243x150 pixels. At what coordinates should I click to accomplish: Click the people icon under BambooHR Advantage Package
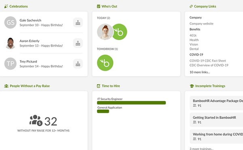[195, 105]
